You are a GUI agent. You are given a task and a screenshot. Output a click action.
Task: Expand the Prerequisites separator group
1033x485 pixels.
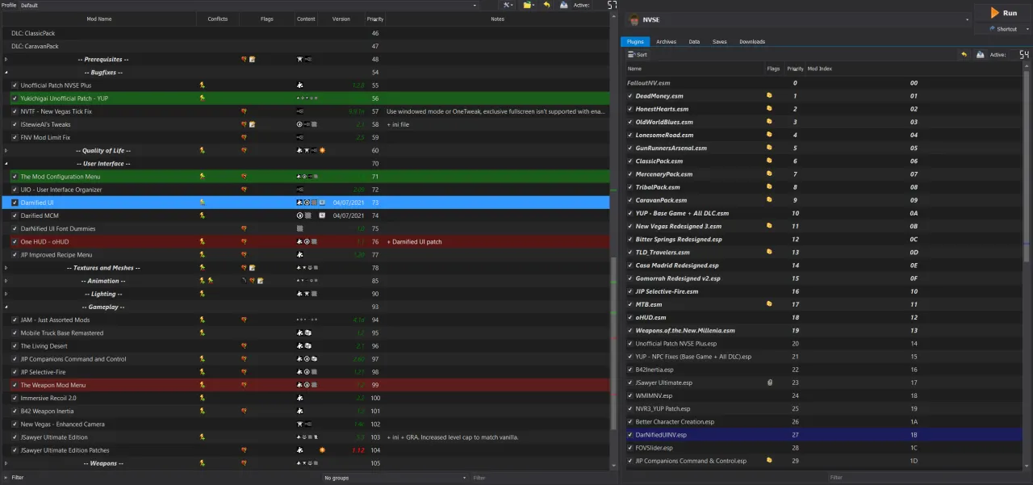(6, 60)
